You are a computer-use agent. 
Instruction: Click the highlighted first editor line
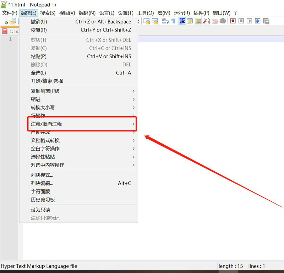tap(211, 39)
